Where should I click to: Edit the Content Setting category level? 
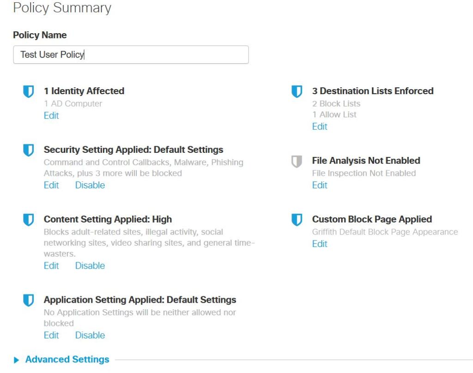tap(51, 265)
